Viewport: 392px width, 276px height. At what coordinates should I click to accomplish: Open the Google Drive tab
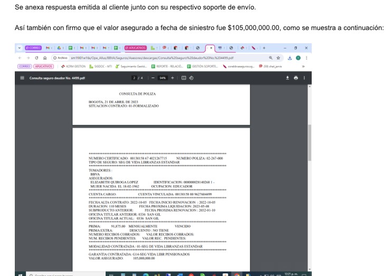click(59, 47)
